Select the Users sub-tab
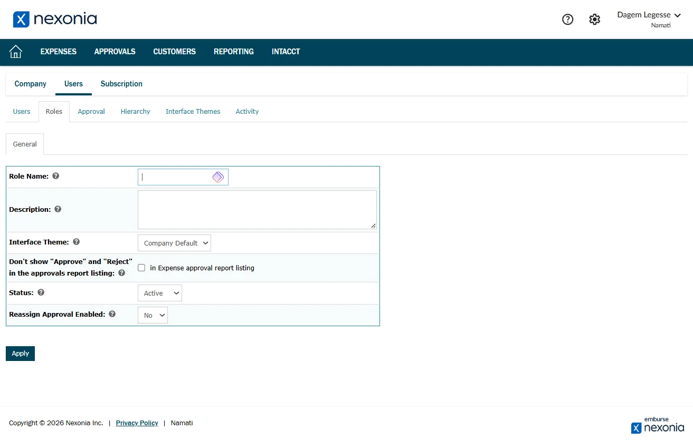This screenshot has width=693, height=440. click(22, 111)
